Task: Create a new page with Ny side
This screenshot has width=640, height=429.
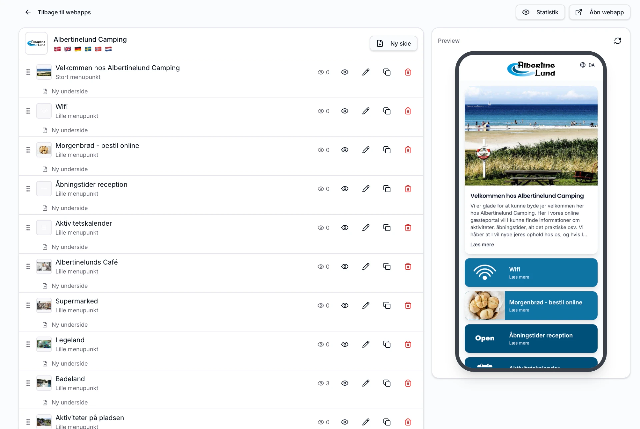Action: (393, 43)
